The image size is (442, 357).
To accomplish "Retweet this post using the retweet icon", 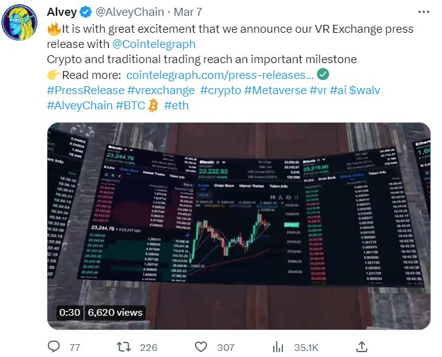I will point(124,347).
